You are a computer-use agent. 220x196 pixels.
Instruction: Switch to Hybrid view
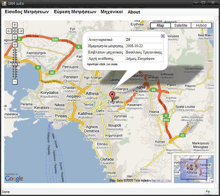(201, 26)
